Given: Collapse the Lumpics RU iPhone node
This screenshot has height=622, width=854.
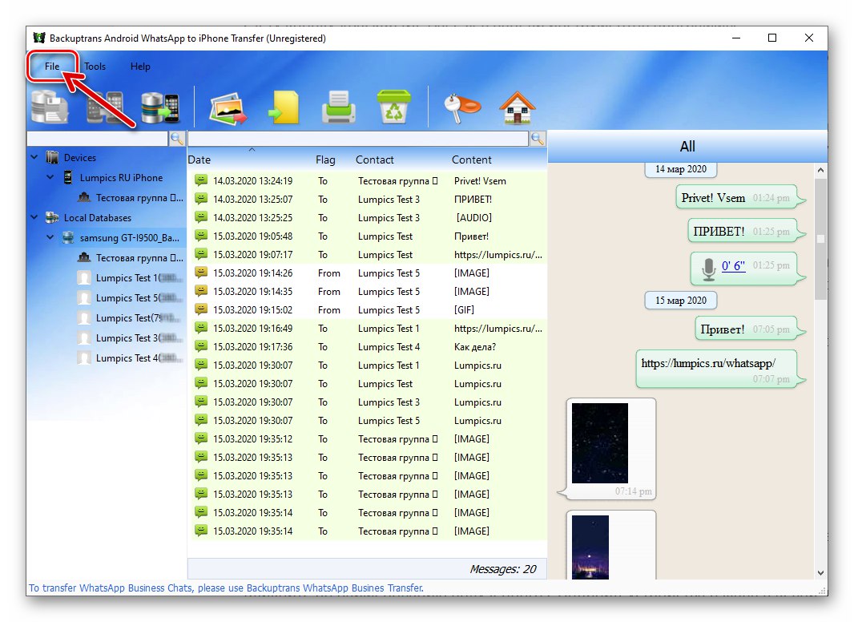Looking at the screenshot, I should pyautogui.click(x=50, y=177).
